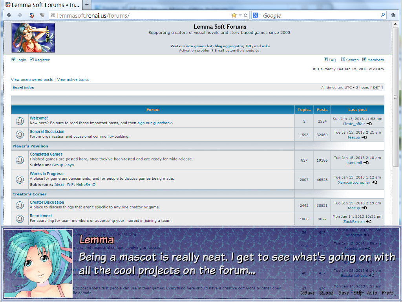Open the forum Search link
The height and width of the screenshot is (302, 402).
click(x=350, y=60)
